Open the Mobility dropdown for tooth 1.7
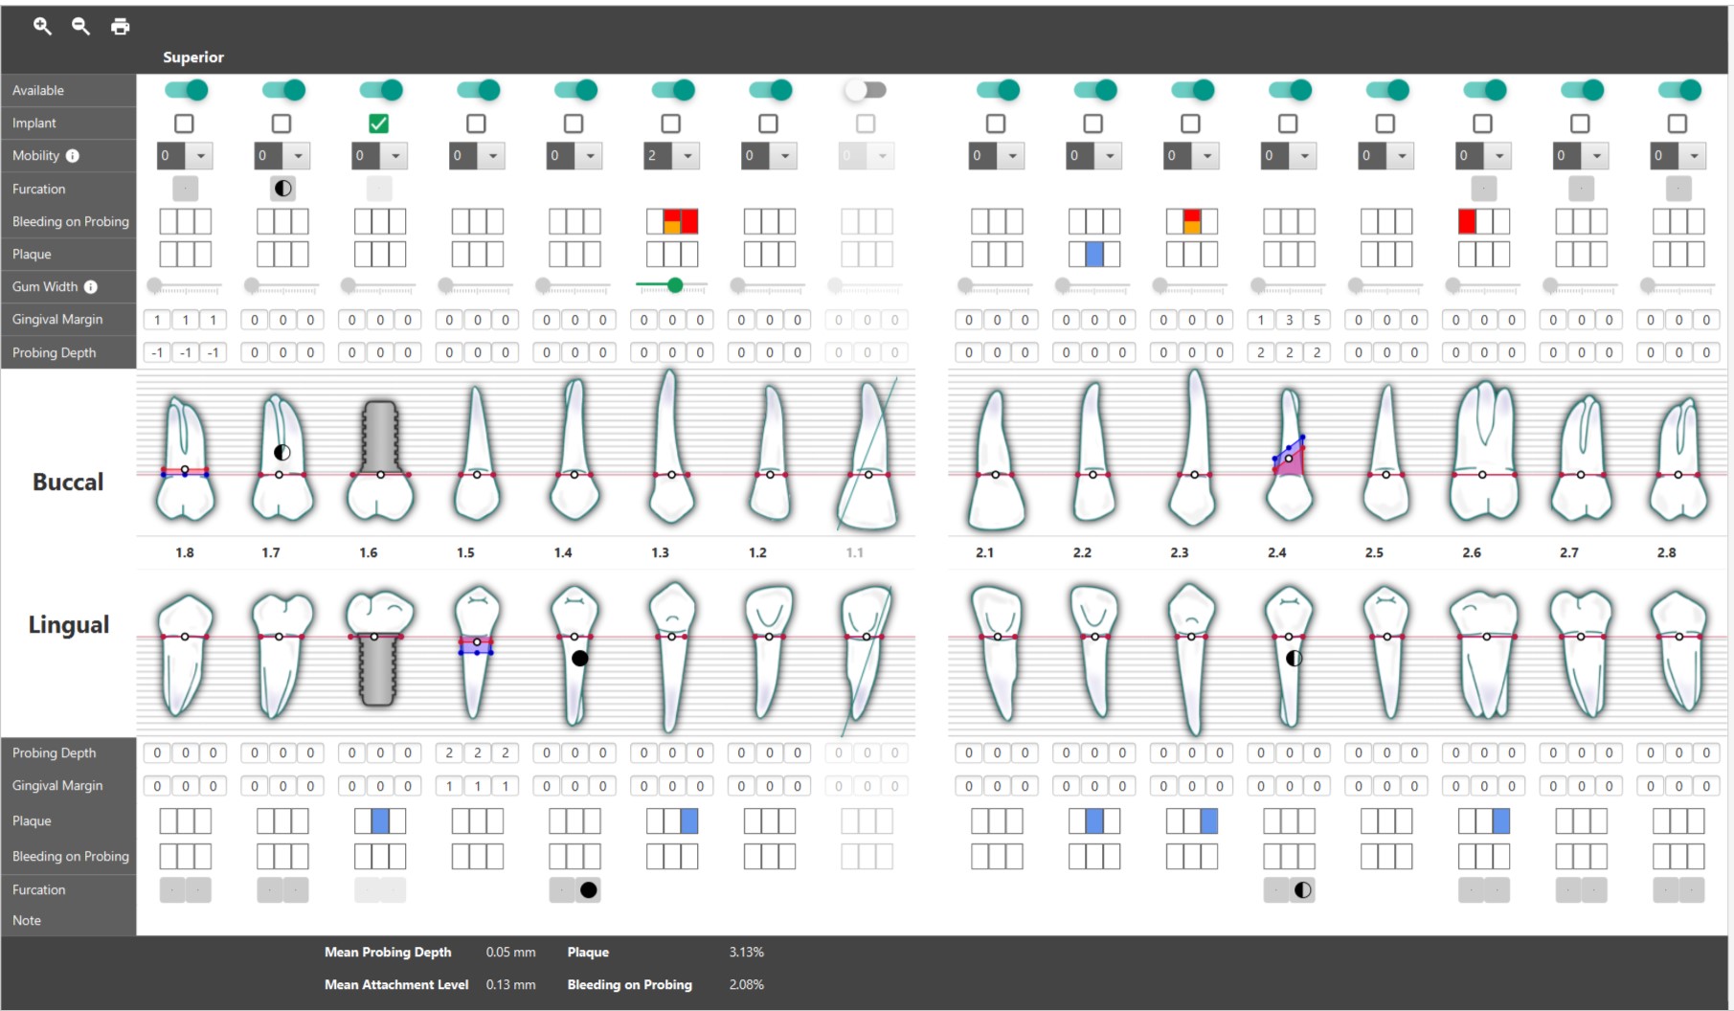Viewport: 1734px width, 1011px height. pos(282,156)
